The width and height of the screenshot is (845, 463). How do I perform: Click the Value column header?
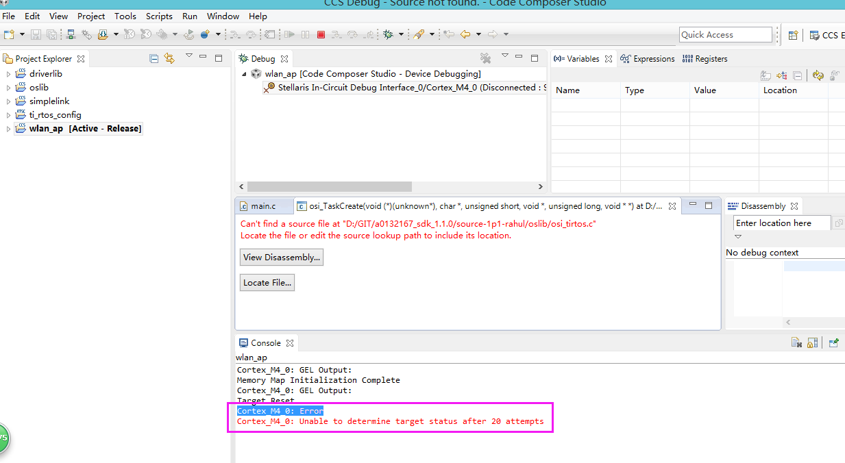tap(724, 90)
